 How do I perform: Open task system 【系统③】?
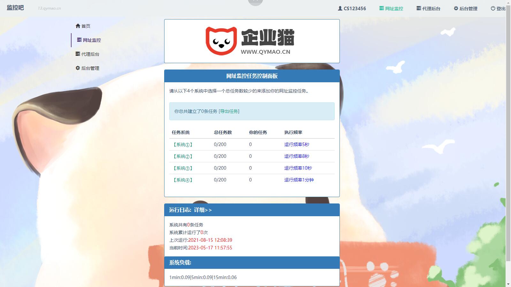[183, 168]
